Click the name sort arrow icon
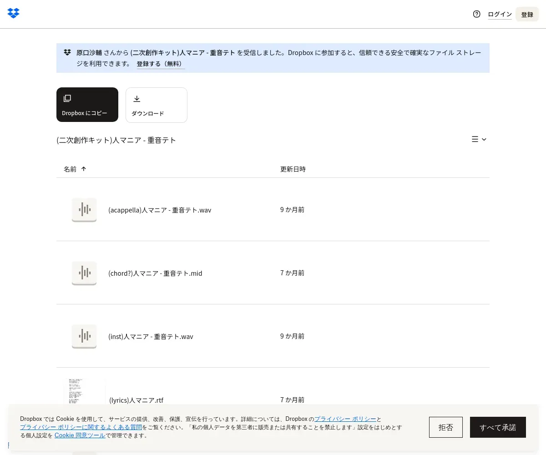 coord(84,169)
